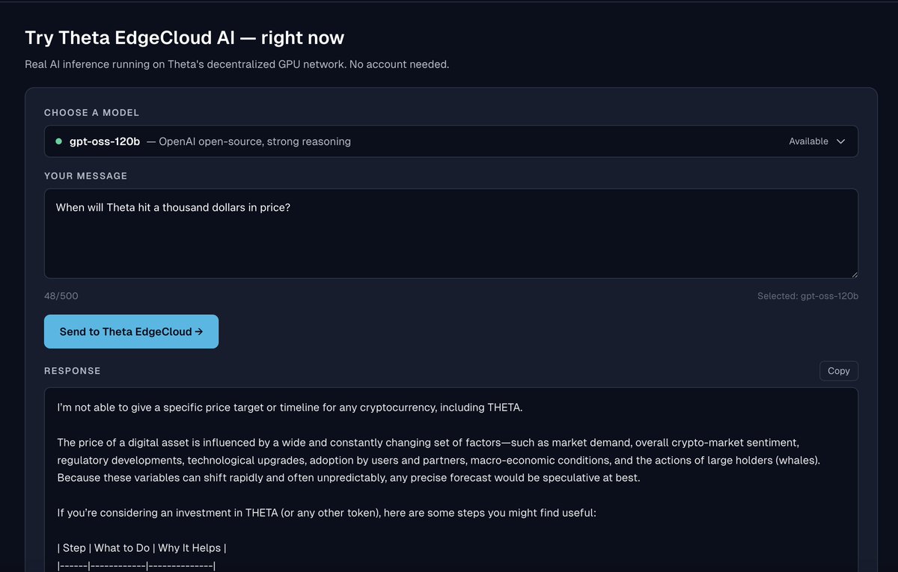Click the 'If you're considering an investment' sentence
Viewport: 898px width, 572px height.
[326, 513]
